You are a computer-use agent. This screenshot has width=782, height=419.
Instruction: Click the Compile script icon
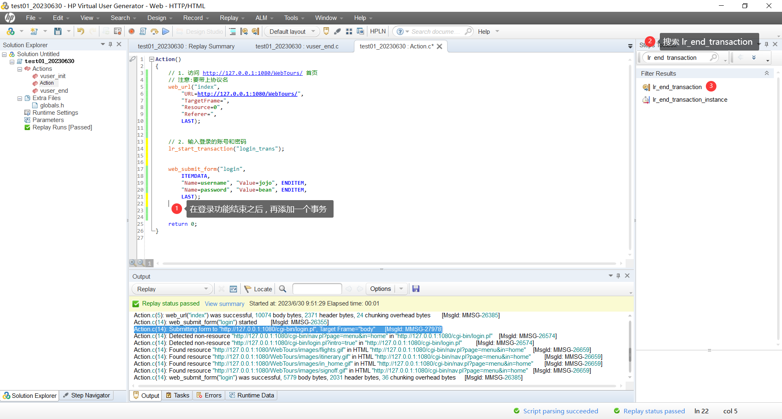143,31
